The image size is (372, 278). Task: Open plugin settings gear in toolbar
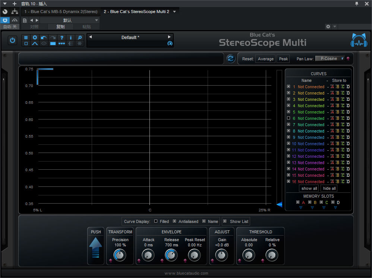[35, 38]
